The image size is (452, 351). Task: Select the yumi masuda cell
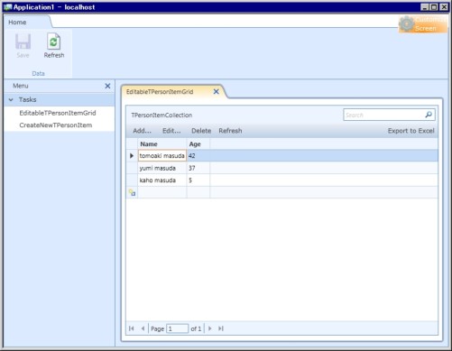pyautogui.click(x=162, y=168)
